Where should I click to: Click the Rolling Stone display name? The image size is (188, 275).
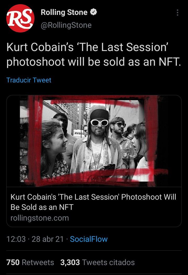pos(64,12)
